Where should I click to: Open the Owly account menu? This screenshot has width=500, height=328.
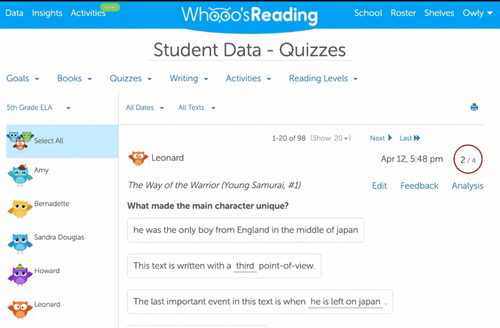coord(477,13)
